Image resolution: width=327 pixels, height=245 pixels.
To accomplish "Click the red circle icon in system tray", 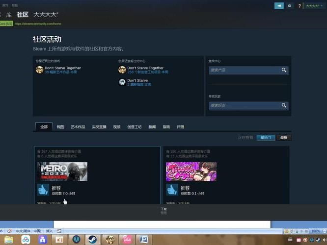I will click(x=305, y=240).
